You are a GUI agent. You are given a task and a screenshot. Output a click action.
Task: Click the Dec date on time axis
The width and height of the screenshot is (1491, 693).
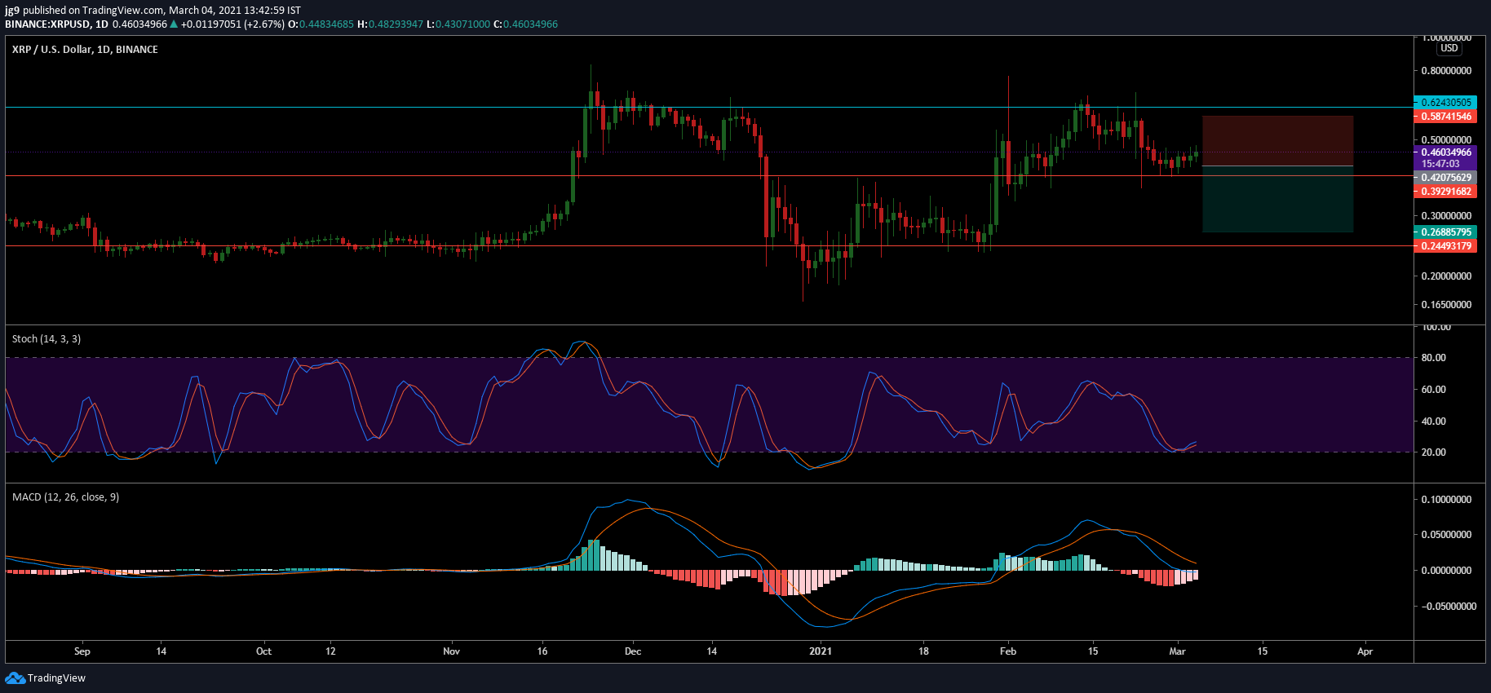(633, 651)
